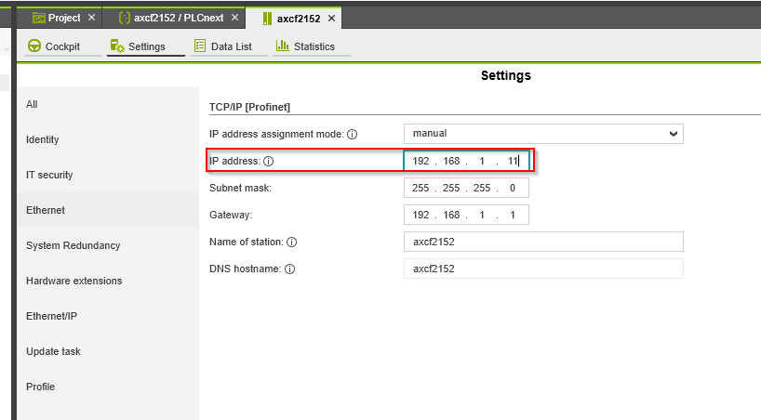Click the assignment mode dropdown chevron
The image size is (761, 420).
point(674,134)
